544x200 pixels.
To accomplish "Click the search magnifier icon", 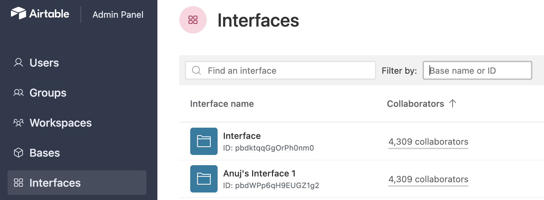I will [196, 70].
